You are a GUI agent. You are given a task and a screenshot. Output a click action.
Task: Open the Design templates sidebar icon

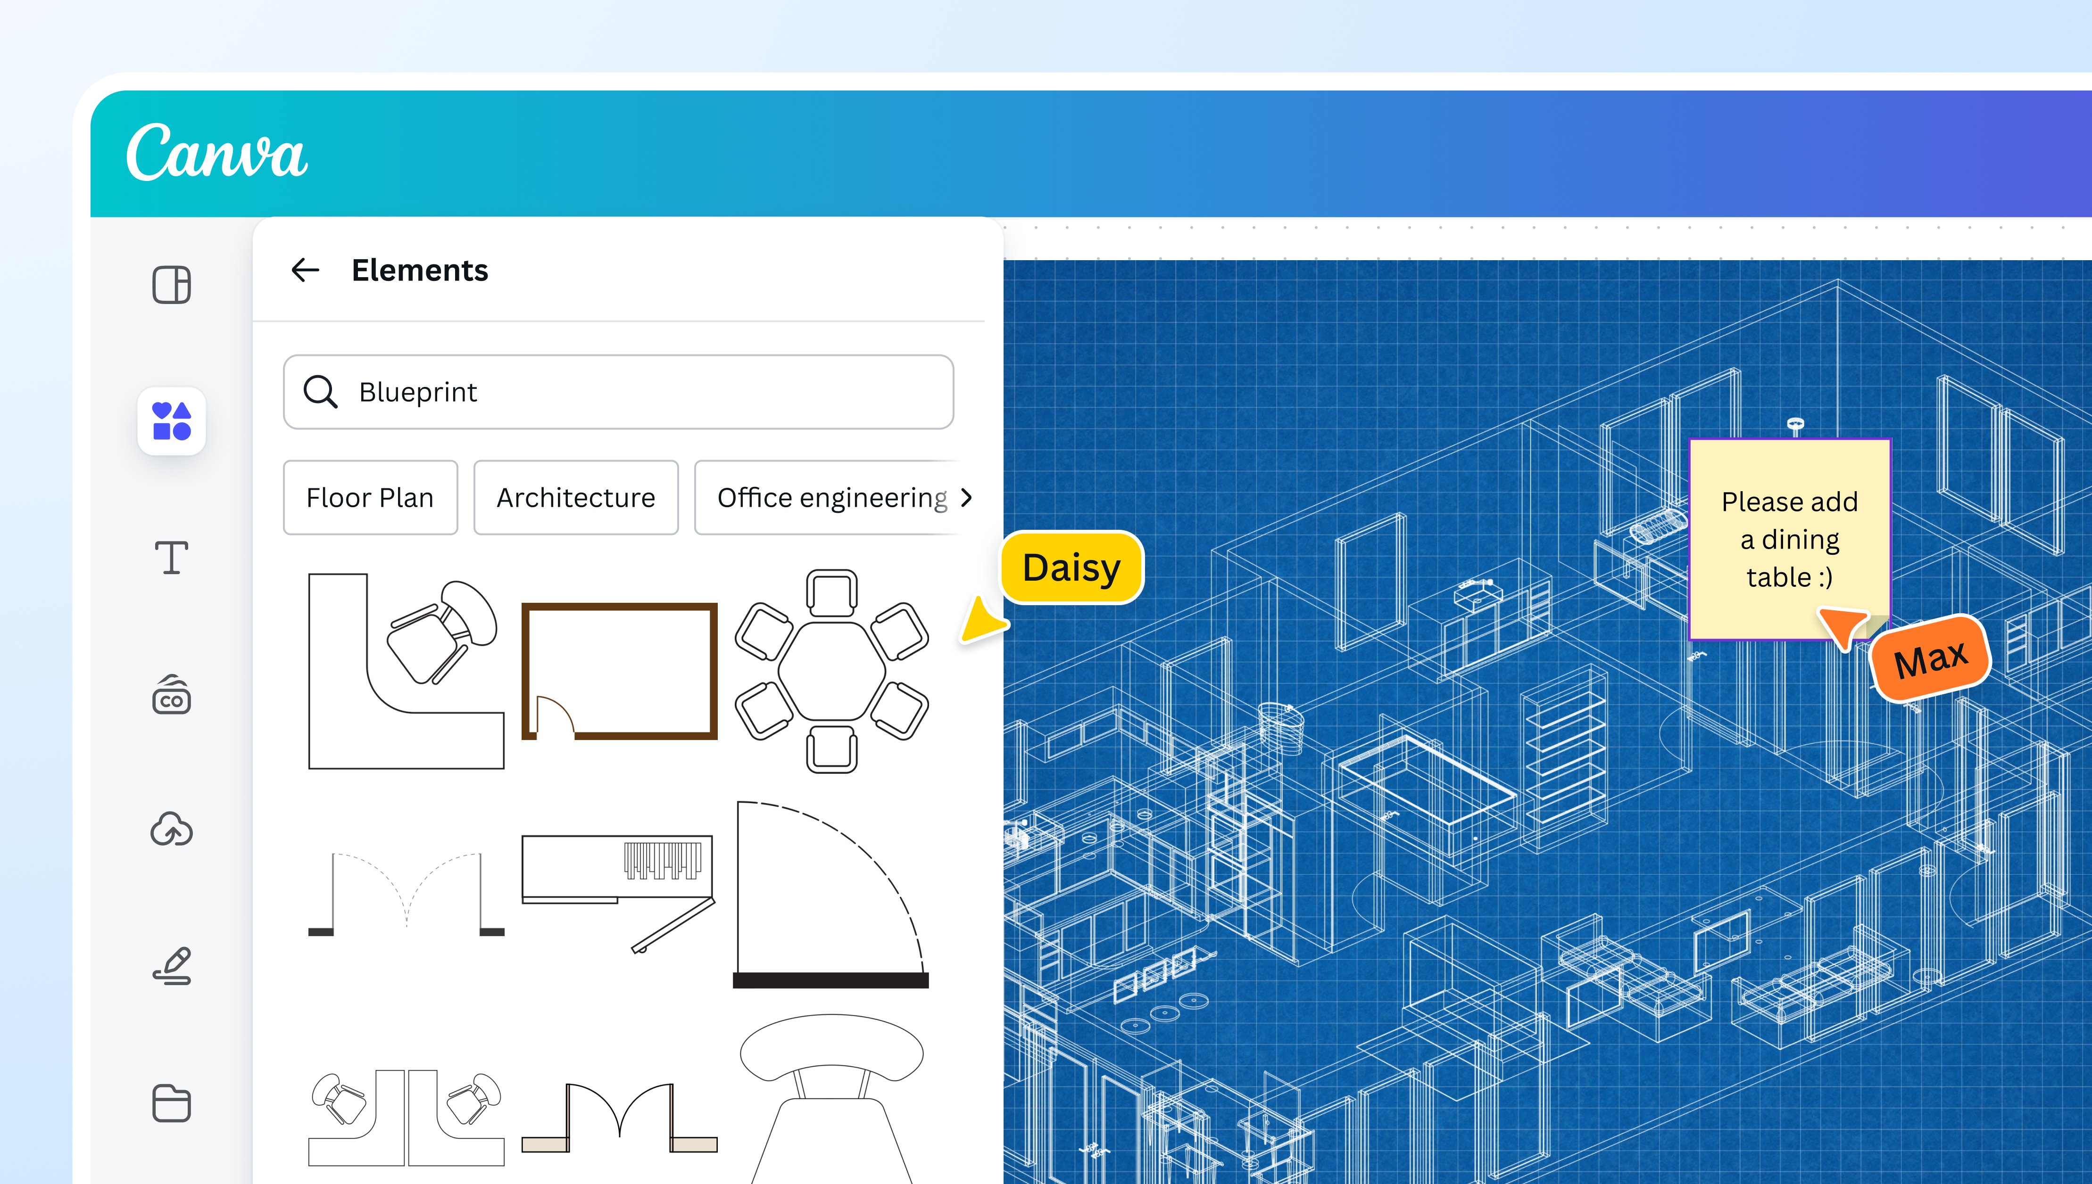(172, 286)
